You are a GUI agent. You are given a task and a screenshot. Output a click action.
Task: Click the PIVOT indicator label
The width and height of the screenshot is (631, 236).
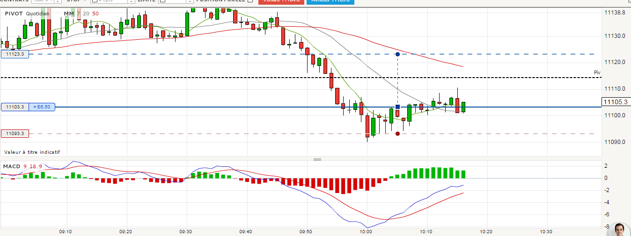click(14, 14)
